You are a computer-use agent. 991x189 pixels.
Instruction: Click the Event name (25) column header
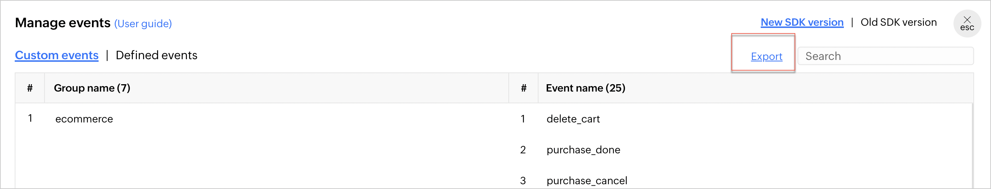(585, 88)
